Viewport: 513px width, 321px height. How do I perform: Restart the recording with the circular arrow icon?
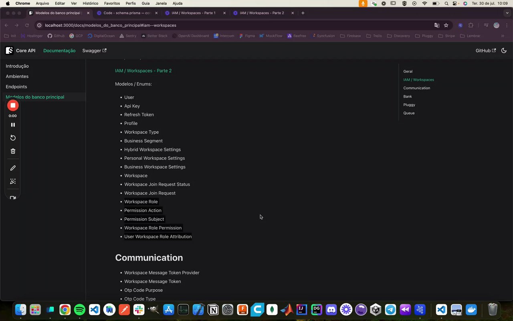[13, 138]
